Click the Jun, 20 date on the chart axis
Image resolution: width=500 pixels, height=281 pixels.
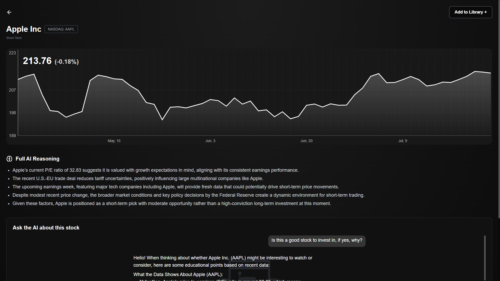click(x=306, y=141)
